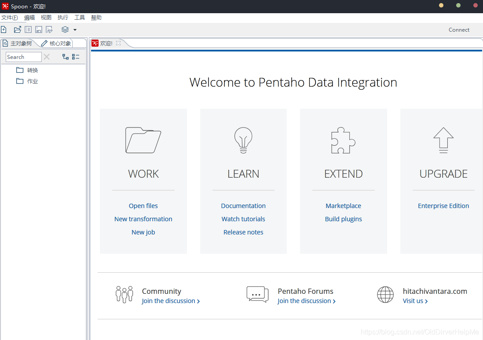The height and width of the screenshot is (340, 483).
Task: Select the 转换 folder in the tree
Action: point(27,70)
